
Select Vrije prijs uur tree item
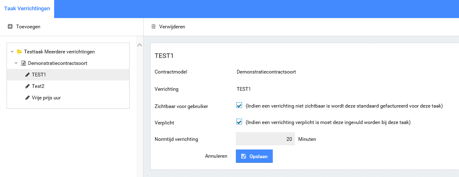pos(46,98)
